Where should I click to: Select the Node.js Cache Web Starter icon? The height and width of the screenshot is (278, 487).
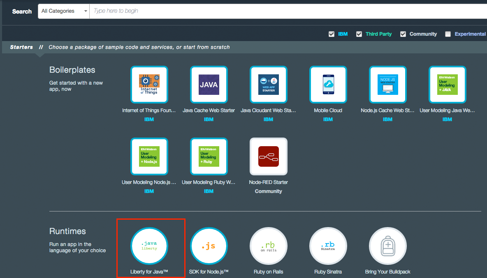pyautogui.click(x=387, y=85)
